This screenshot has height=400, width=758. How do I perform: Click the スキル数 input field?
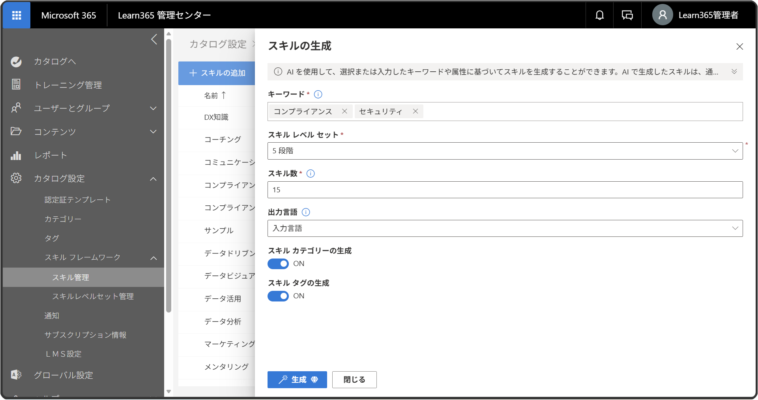pos(505,190)
